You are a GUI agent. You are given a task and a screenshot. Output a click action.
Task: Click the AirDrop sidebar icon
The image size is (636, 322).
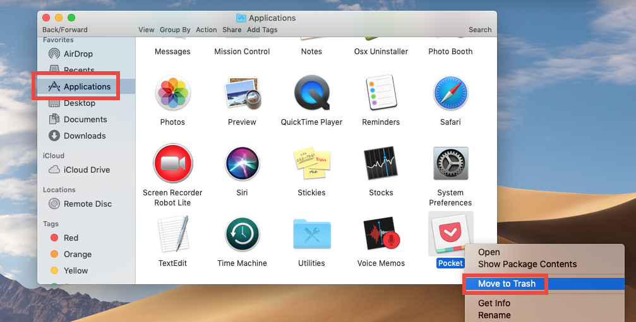54,54
